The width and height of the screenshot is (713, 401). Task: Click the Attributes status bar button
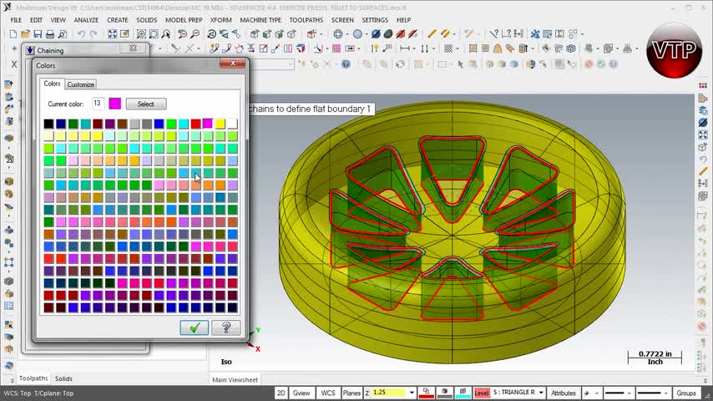tap(564, 393)
